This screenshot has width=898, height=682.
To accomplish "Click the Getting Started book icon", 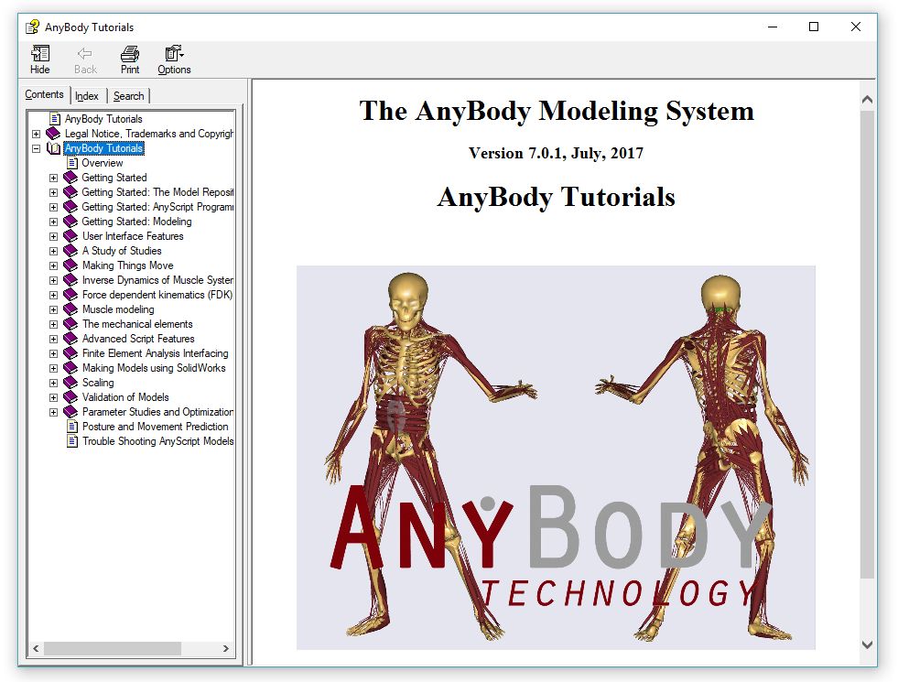I will pyautogui.click(x=70, y=178).
